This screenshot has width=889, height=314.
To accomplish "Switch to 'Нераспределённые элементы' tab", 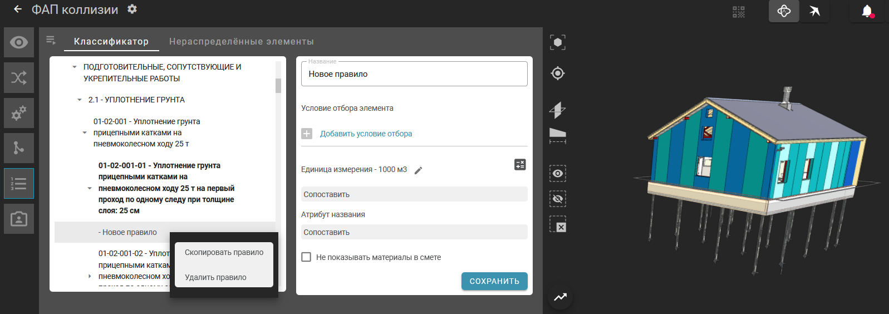I will [x=241, y=42].
